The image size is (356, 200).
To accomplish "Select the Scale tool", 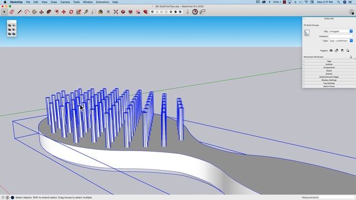I will point(78,12).
